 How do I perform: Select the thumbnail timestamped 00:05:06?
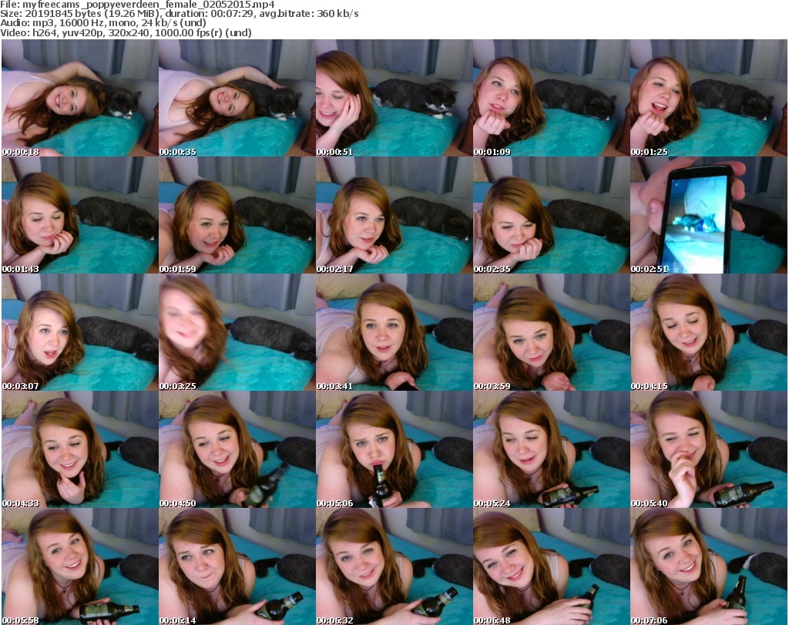[394, 449]
